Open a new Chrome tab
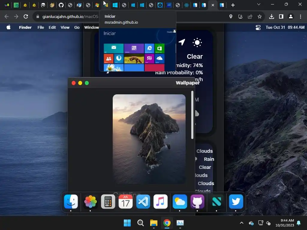 tap(233, 5)
